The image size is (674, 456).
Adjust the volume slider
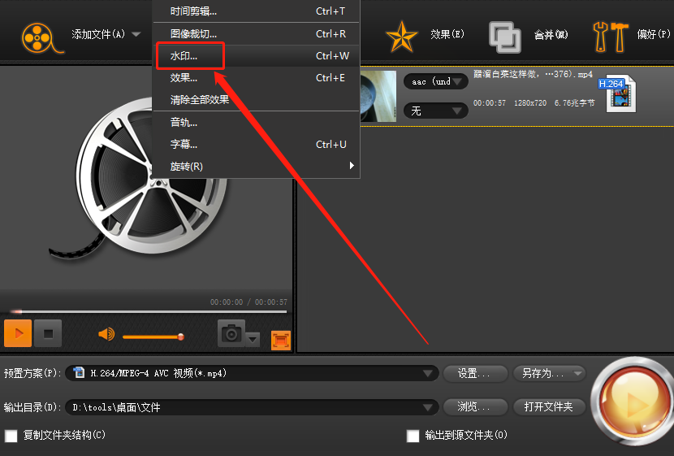click(153, 337)
